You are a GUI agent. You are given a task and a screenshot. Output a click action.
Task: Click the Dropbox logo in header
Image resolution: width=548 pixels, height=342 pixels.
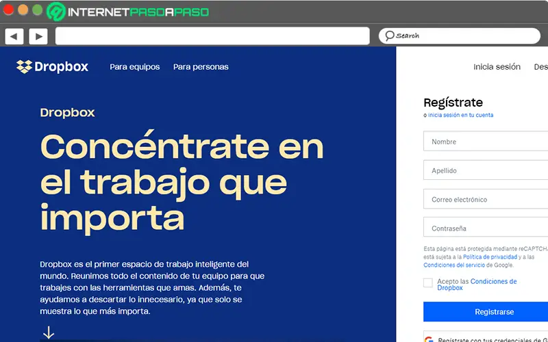pyautogui.click(x=52, y=66)
